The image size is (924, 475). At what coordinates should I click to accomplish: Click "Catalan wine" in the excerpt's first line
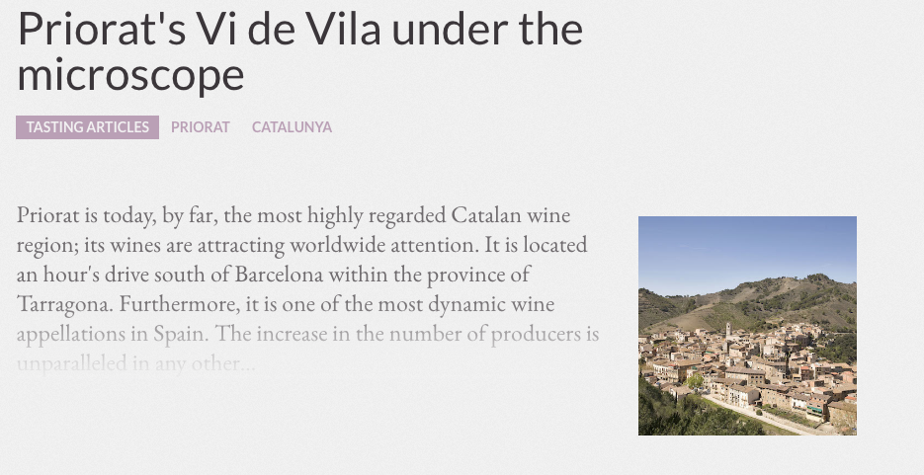point(510,215)
